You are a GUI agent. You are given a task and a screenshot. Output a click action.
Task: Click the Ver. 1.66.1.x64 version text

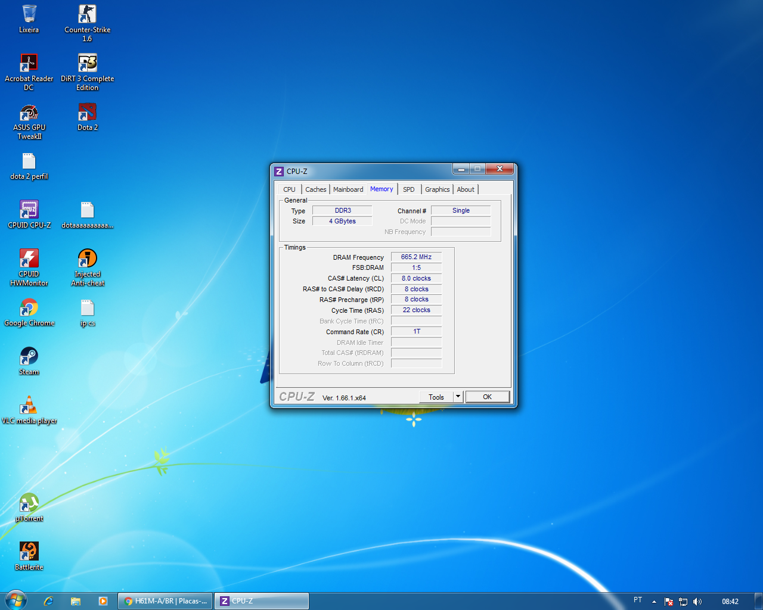point(344,398)
